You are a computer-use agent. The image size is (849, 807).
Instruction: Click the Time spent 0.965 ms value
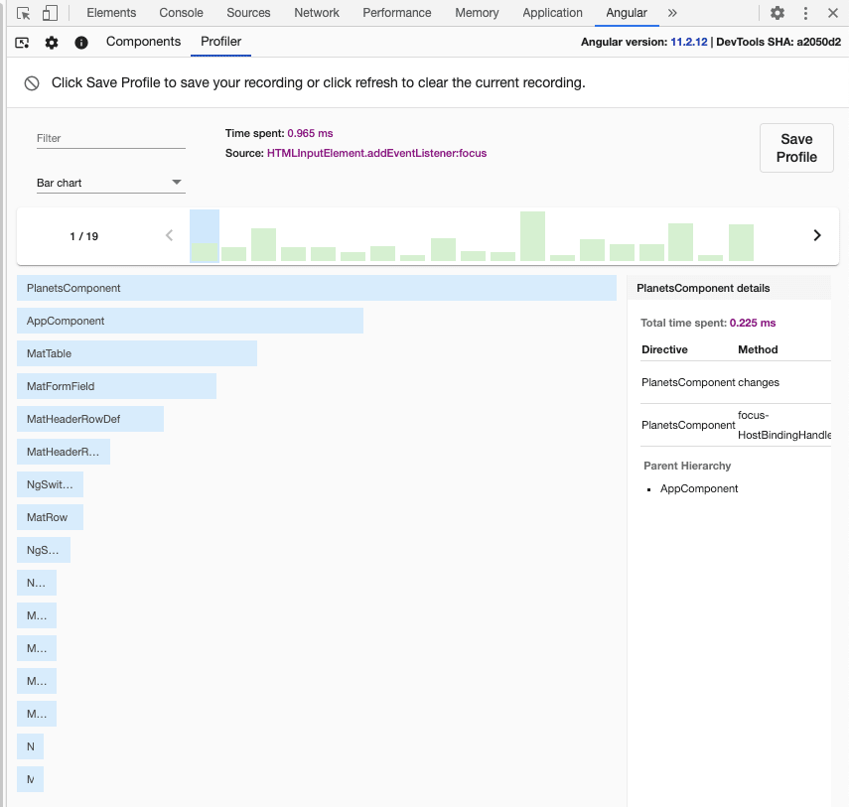(x=310, y=133)
